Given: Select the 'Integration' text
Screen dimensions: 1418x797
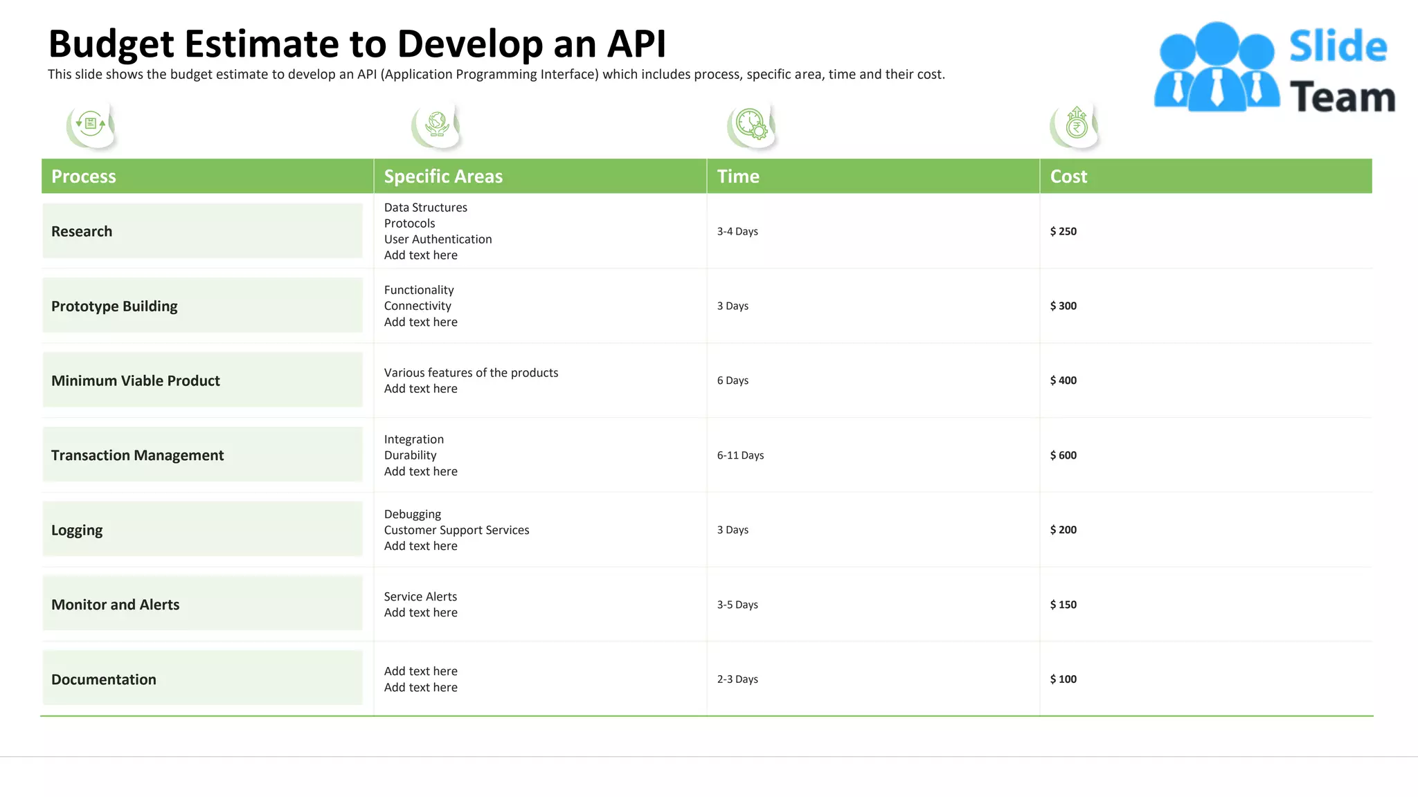Looking at the screenshot, I should pos(414,439).
